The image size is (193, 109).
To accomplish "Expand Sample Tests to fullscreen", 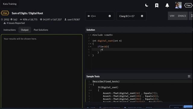I will pyautogui.click(x=189, y=76).
